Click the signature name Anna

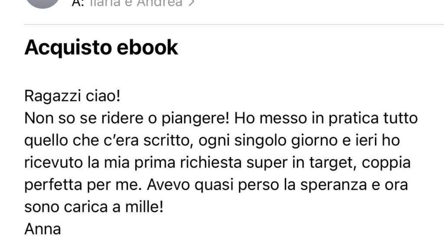coord(43,229)
